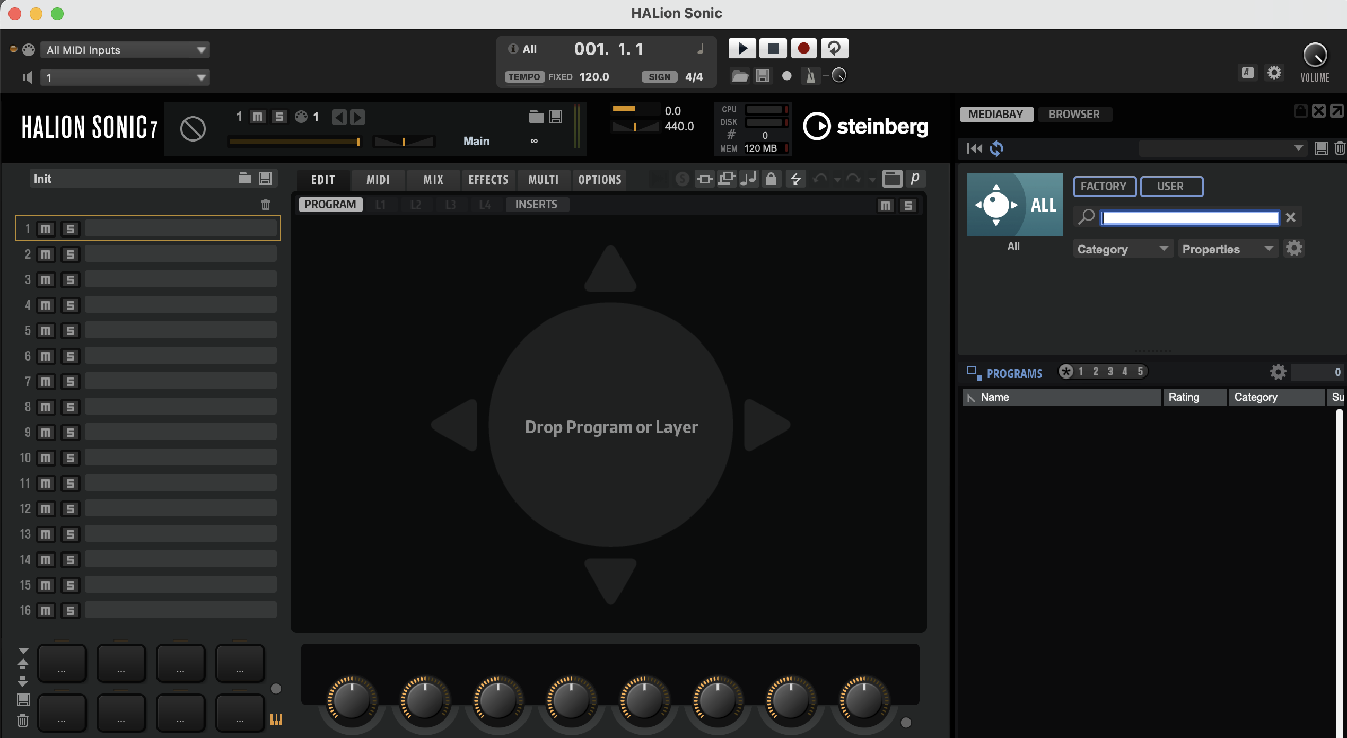Solo slot 7 in the slot rack
1347x738 pixels.
pyautogui.click(x=70, y=382)
